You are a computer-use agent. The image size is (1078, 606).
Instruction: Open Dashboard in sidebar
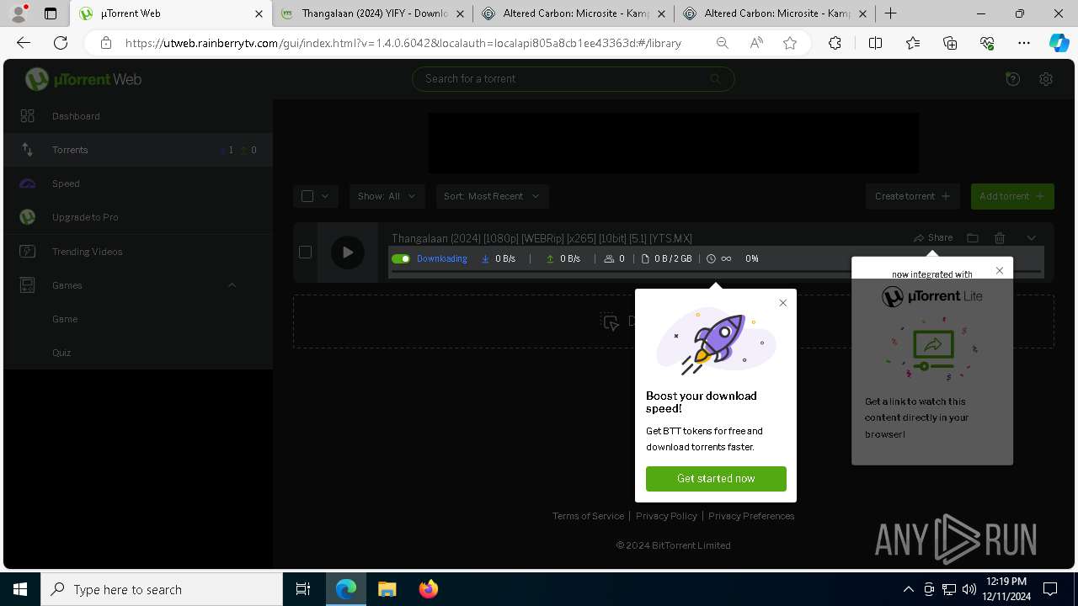click(138, 116)
